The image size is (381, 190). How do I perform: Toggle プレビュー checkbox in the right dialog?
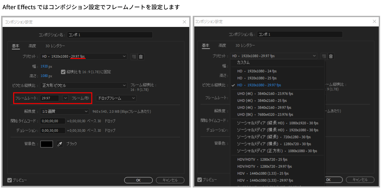199,180
